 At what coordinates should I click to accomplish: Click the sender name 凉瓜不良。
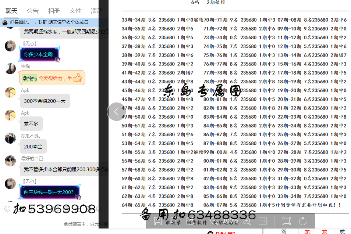(31, 136)
